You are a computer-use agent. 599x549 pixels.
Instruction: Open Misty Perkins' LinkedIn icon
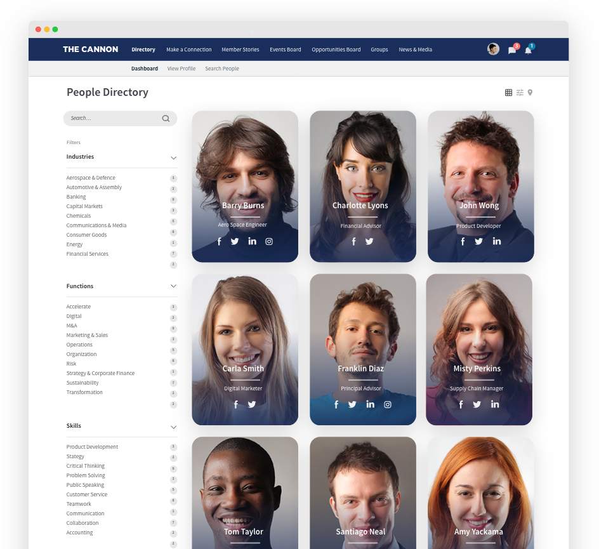(495, 404)
